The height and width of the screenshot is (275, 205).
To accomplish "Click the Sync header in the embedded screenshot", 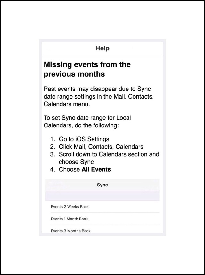I will pos(102,185).
